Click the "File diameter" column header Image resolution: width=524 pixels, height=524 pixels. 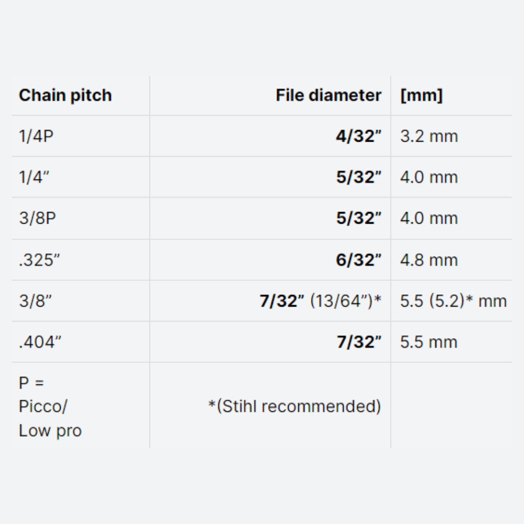(328, 96)
